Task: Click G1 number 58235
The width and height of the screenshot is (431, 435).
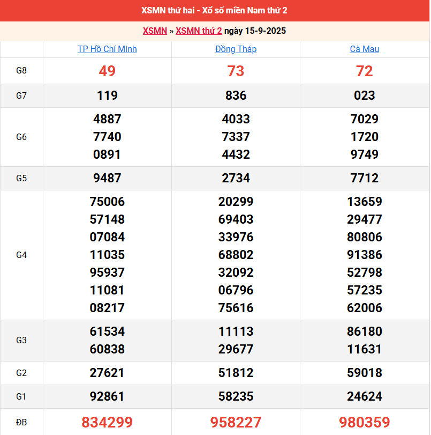Action: pos(236,397)
